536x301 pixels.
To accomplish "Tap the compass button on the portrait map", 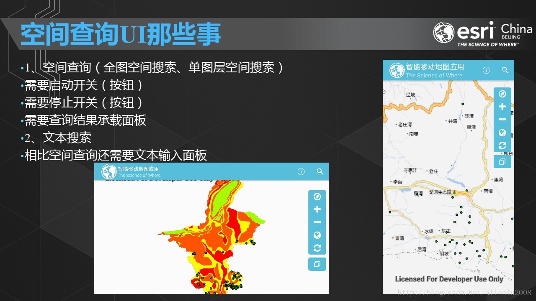I will coord(502,94).
